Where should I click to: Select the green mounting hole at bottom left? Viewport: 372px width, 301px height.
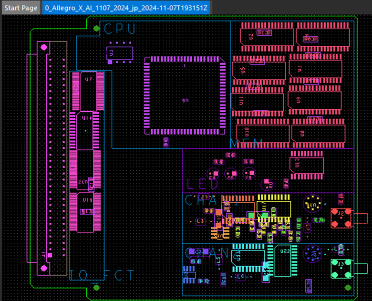point(97,287)
